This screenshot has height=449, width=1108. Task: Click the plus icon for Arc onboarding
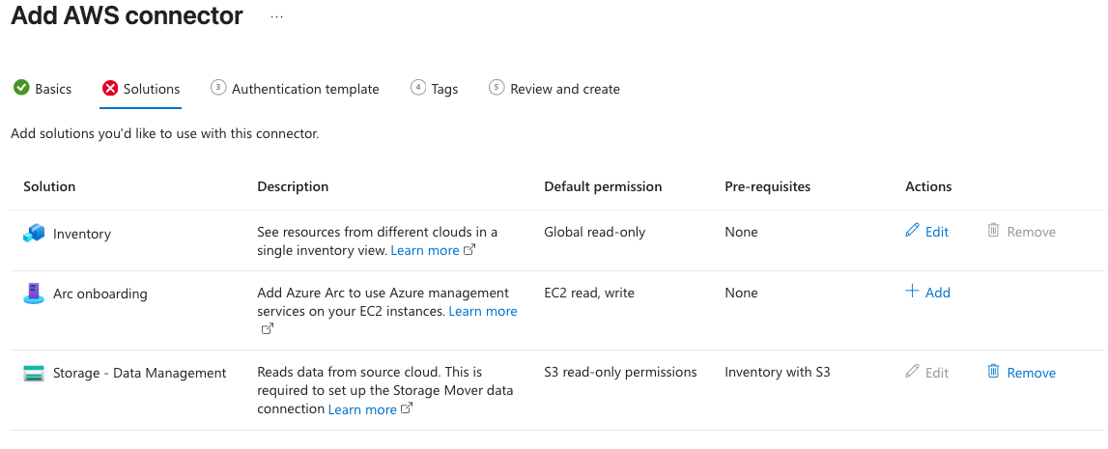point(912,292)
